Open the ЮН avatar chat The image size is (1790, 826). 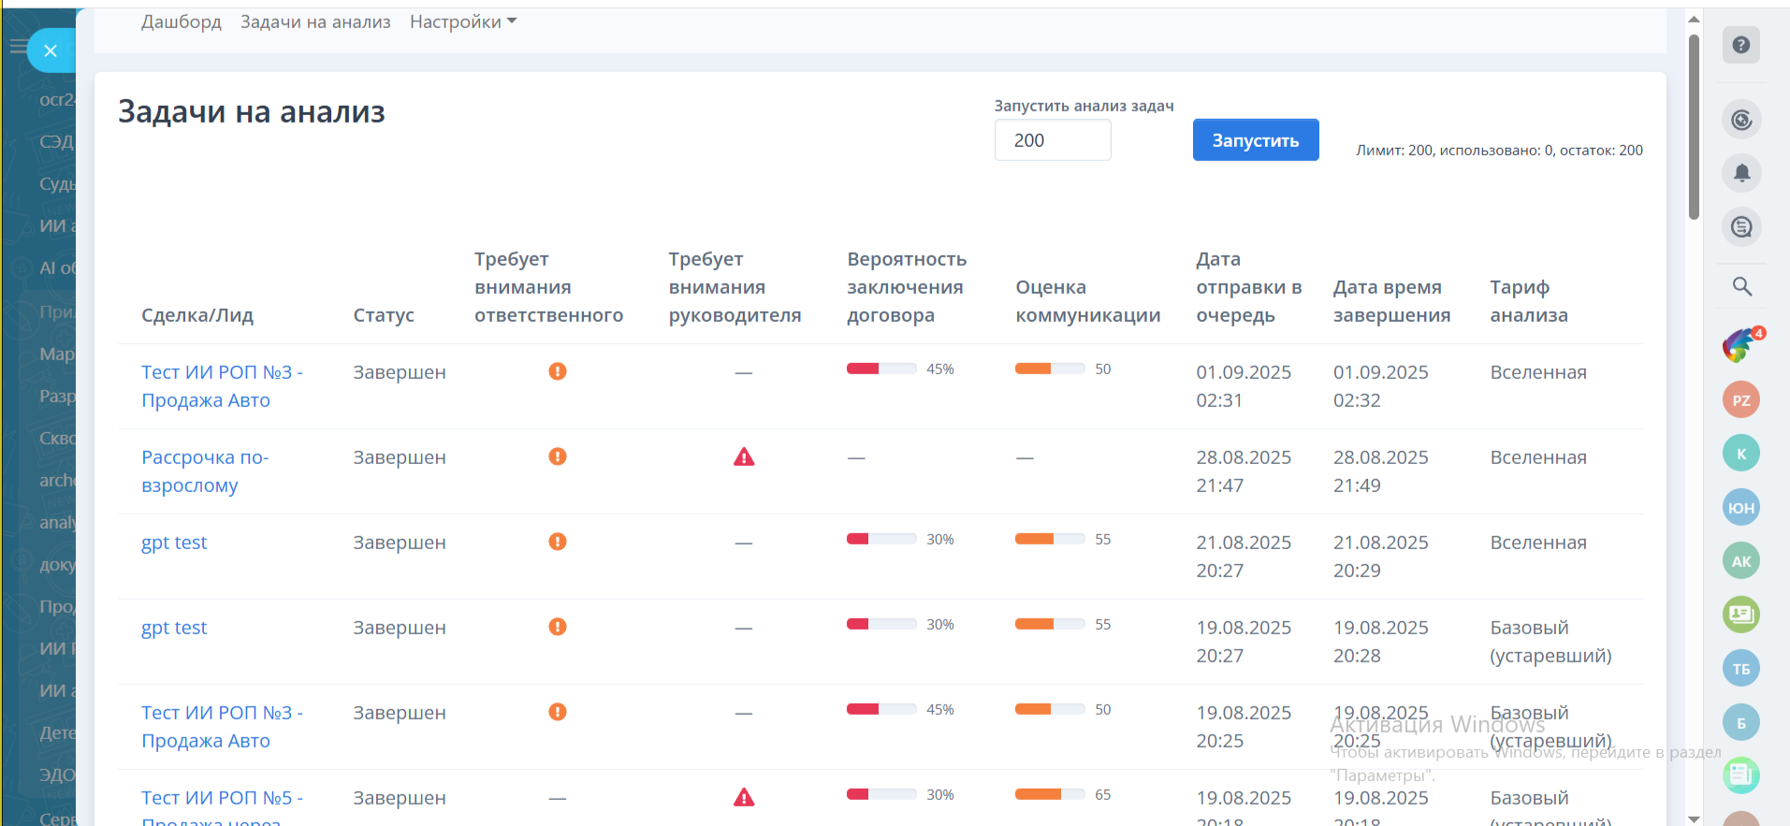[1740, 508]
